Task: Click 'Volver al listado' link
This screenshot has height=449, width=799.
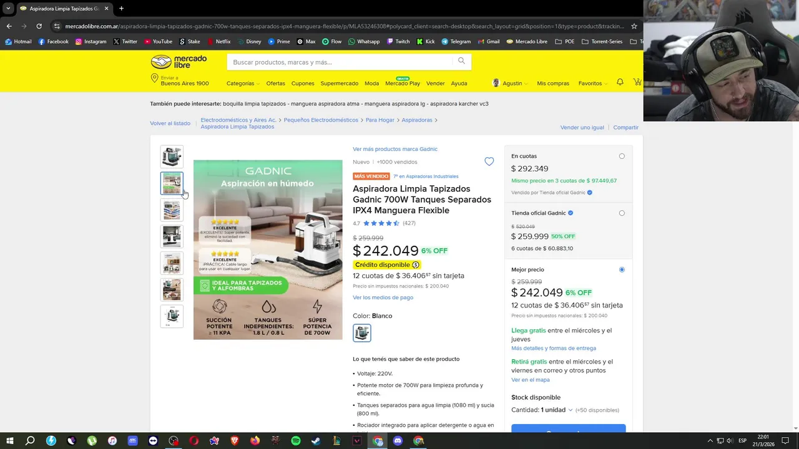Action: click(170, 123)
